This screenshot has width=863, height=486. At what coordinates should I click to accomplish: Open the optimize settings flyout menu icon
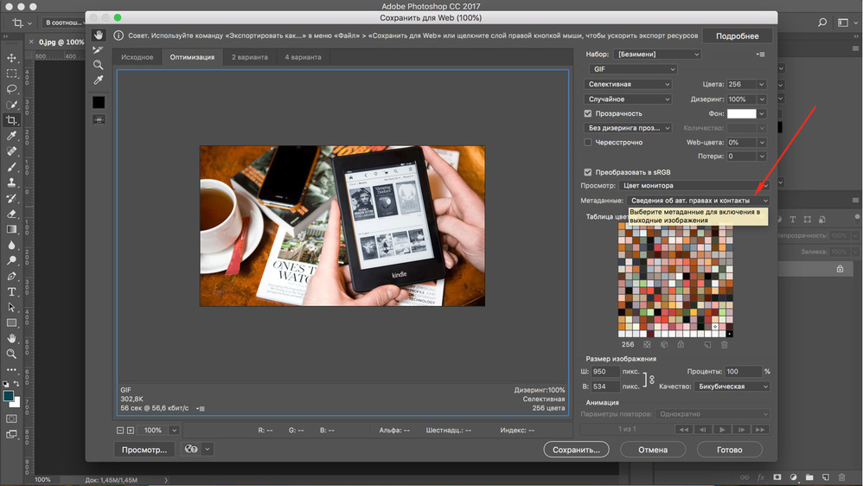coord(761,54)
